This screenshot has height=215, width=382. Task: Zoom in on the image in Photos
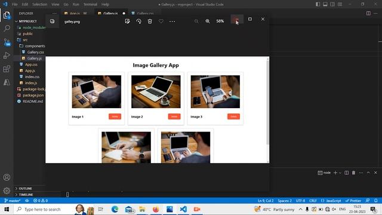(208, 21)
